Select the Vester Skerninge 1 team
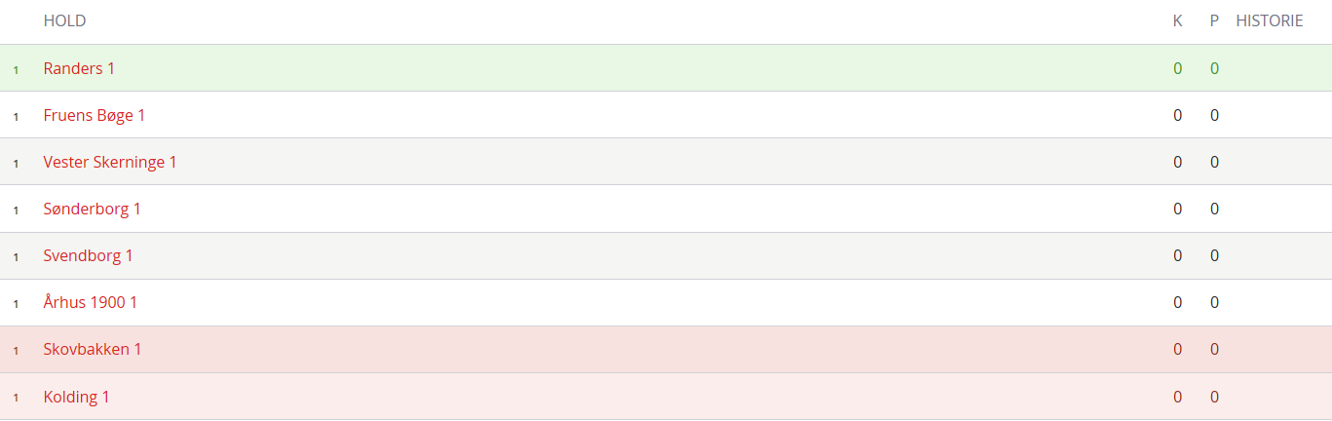The width and height of the screenshot is (1332, 421). coord(110,162)
